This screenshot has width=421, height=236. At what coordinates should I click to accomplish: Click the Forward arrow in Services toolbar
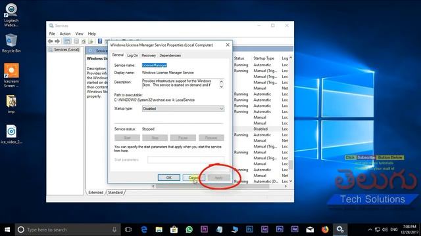click(57, 41)
